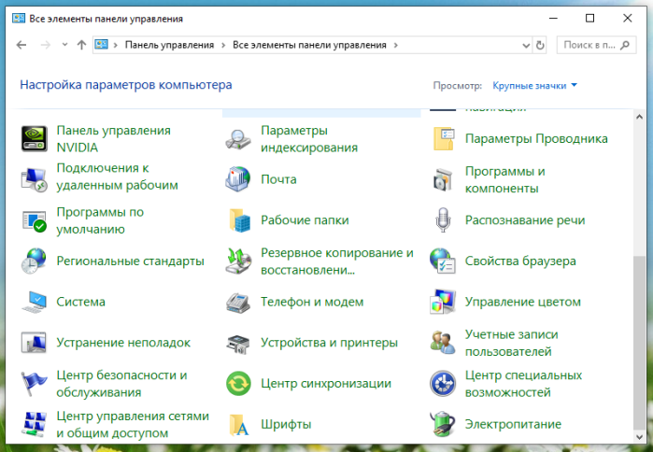The image size is (653, 452).
Task: Click the Панель управления breadcrumb
Action: click(x=169, y=45)
